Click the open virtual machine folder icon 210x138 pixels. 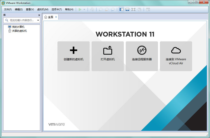click(x=108, y=50)
